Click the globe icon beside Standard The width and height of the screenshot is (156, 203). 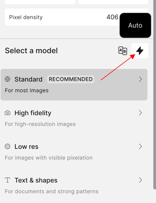(x=8, y=79)
